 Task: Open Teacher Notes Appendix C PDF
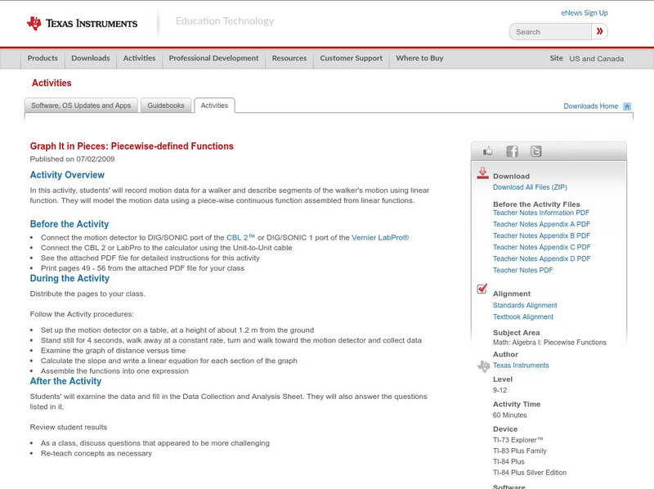[541, 248]
